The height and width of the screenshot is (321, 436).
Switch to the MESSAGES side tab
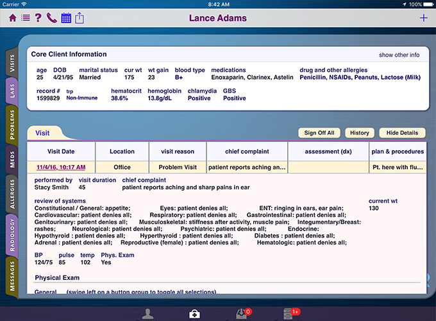(12, 276)
